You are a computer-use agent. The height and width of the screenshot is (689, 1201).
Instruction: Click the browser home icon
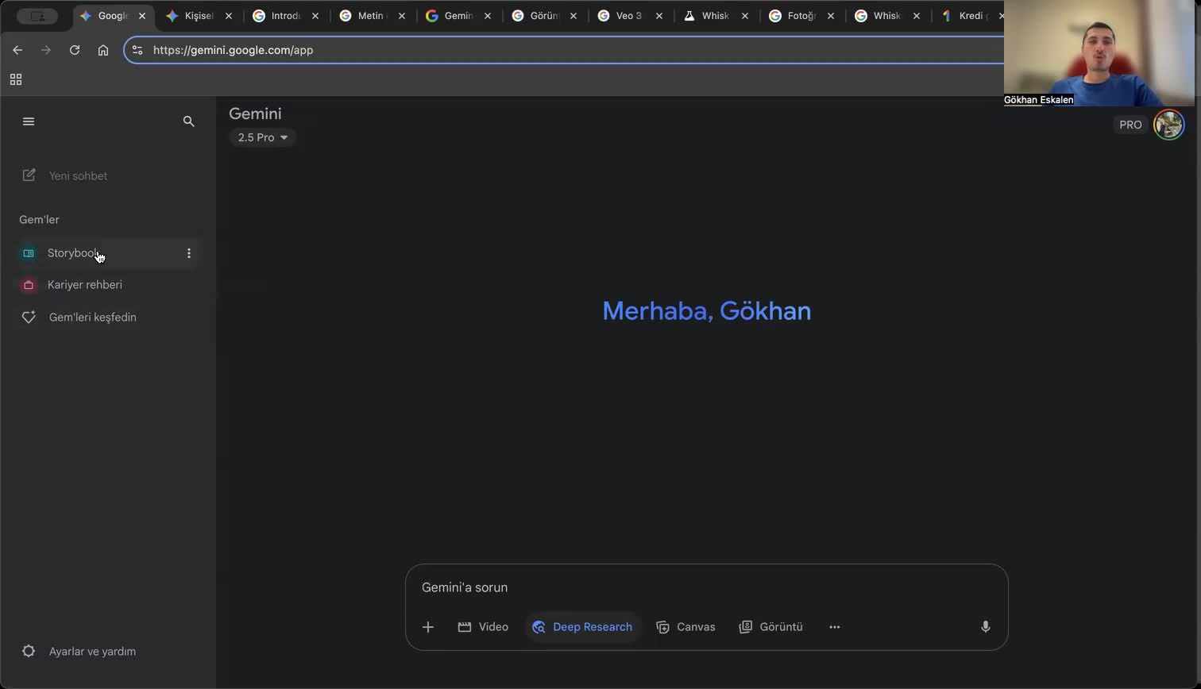pos(103,50)
